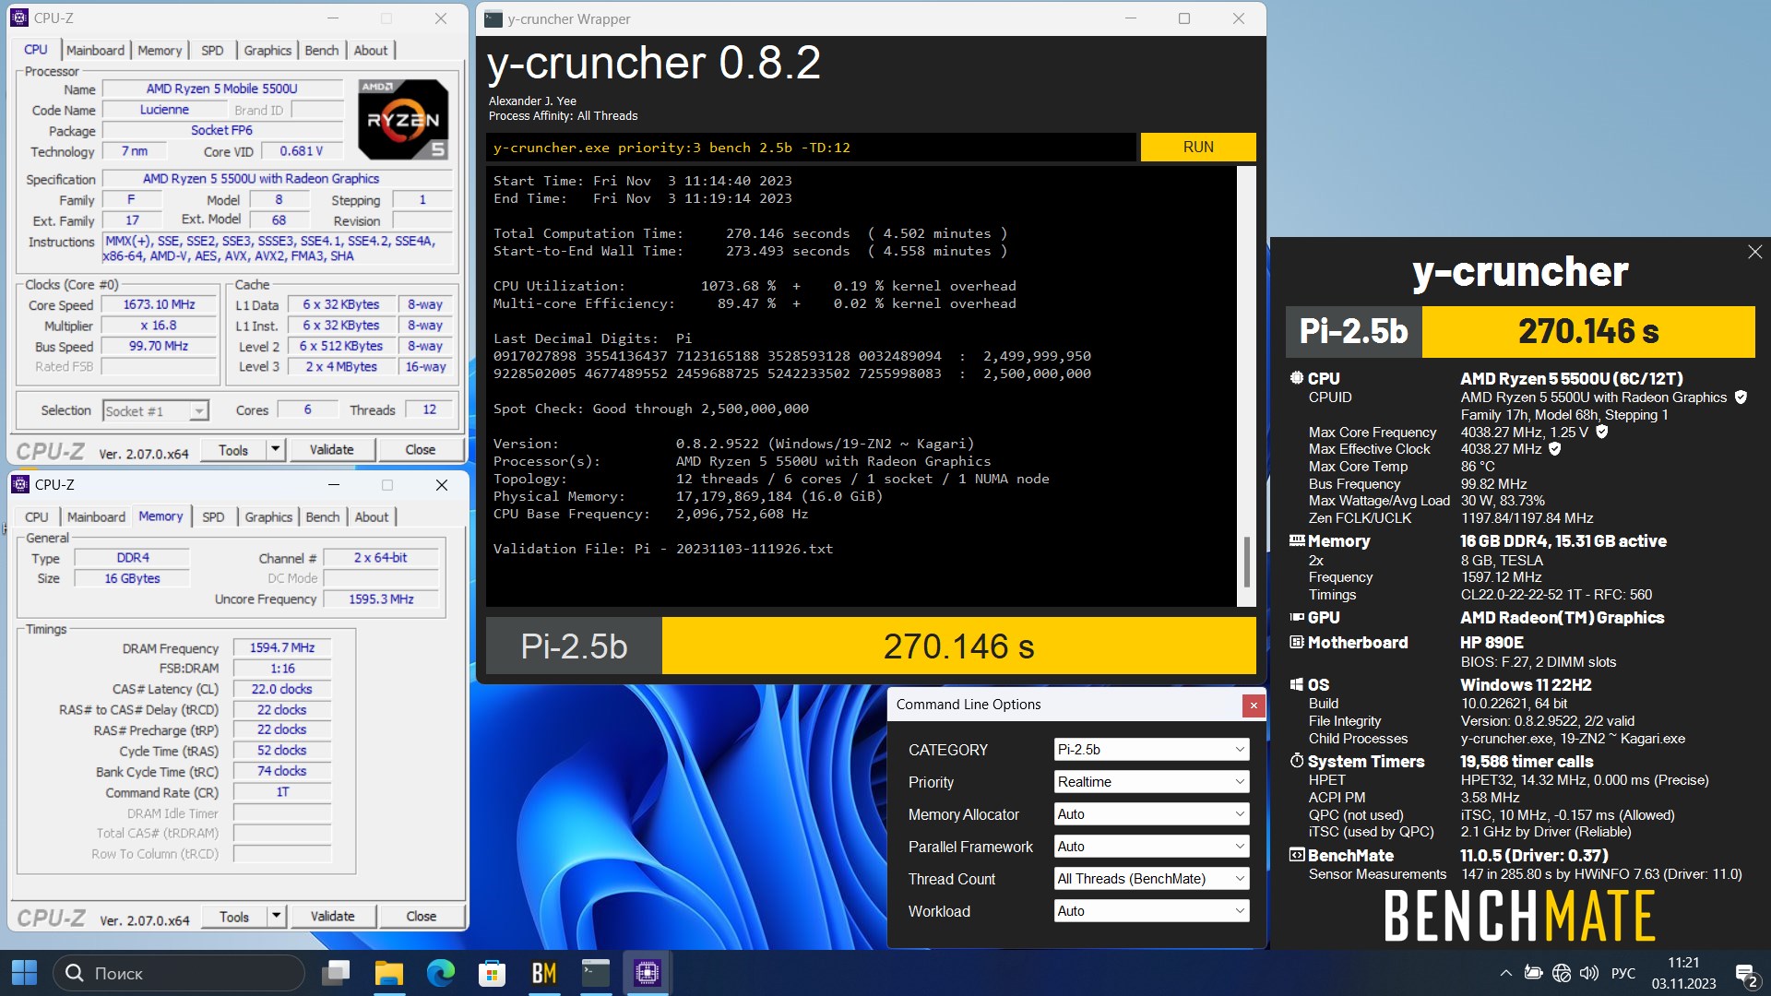Click verified shield next to Max Core Frequency
The height and width of the screenshot is (996, 1771).
tap(1602, 432)
